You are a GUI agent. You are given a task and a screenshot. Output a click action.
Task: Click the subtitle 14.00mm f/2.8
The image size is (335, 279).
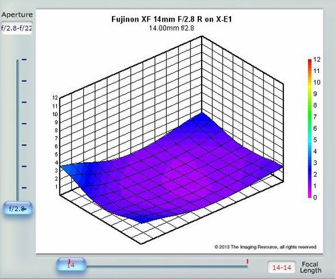coord(172,28)
